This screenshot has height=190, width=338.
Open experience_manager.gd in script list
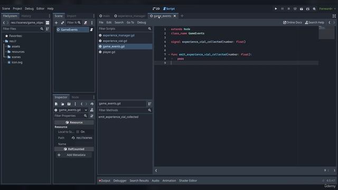[118, 35]
